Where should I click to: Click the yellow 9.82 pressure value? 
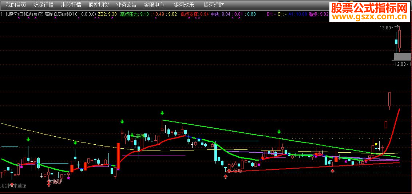[173, 14]
